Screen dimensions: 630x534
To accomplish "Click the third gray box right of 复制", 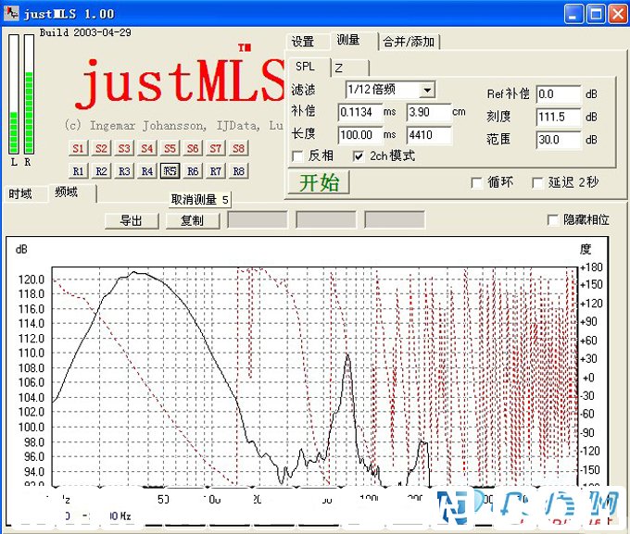I will [394, 220].
